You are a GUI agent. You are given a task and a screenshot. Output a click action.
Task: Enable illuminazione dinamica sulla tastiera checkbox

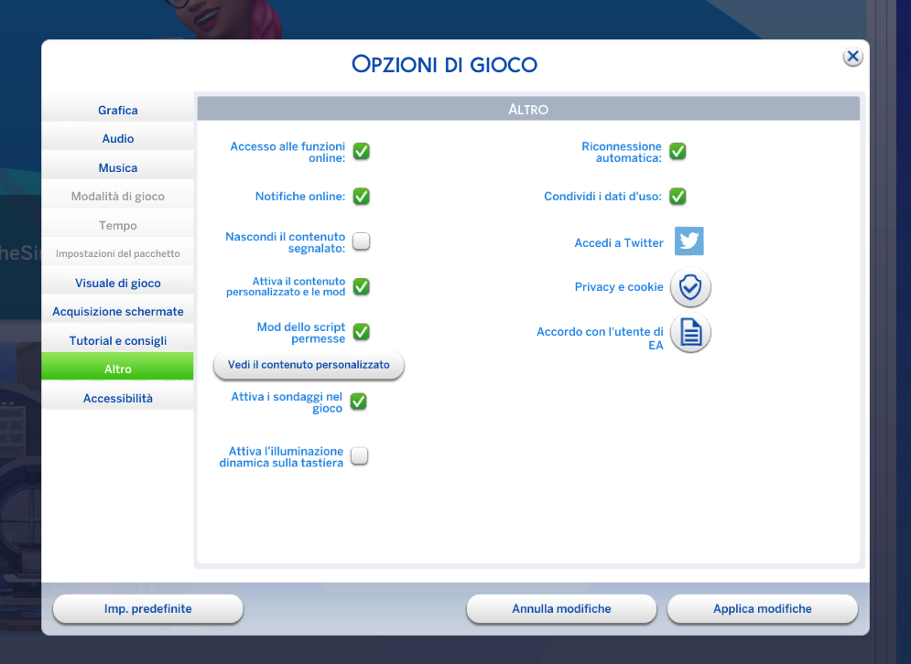coord(359,455)
